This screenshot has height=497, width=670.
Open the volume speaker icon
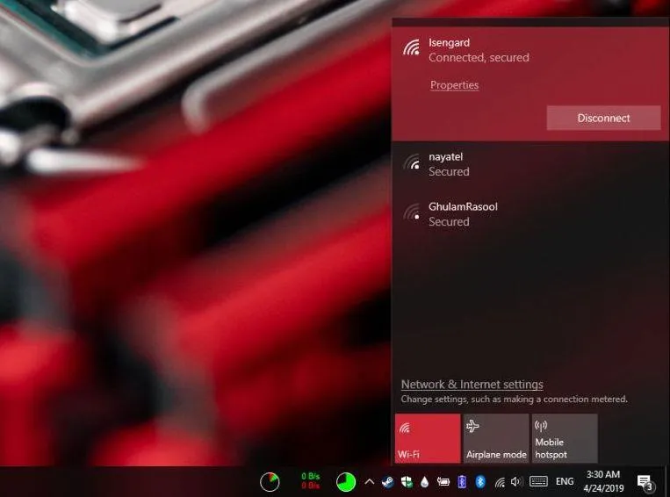(x=516, y=481)
